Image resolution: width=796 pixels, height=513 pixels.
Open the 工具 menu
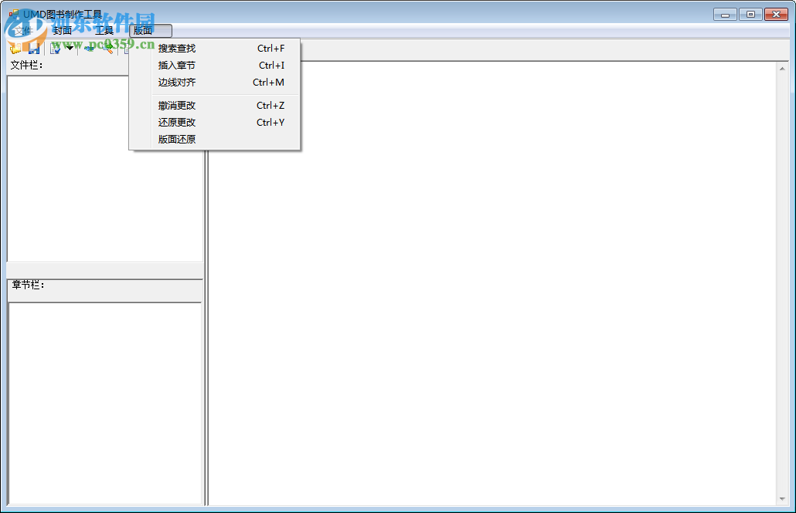tap(104, 31)
